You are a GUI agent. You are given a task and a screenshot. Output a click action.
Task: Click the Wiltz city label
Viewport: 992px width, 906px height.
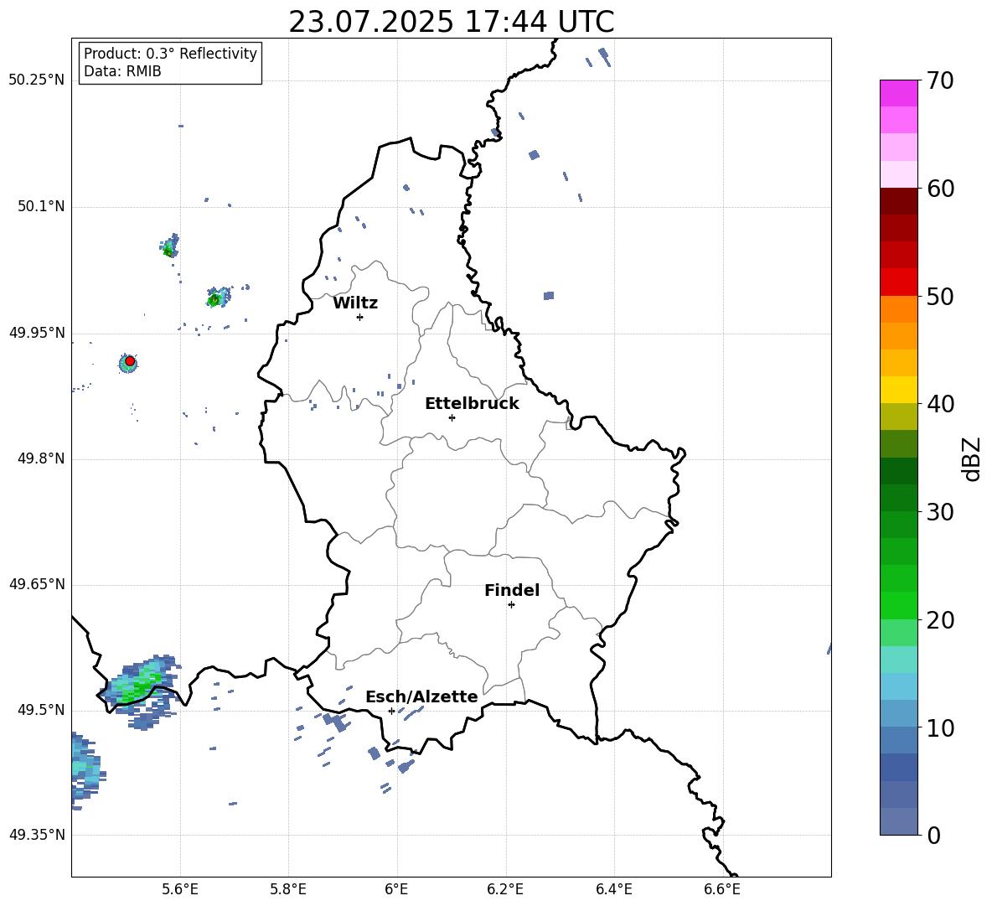(x=355, y=303)
